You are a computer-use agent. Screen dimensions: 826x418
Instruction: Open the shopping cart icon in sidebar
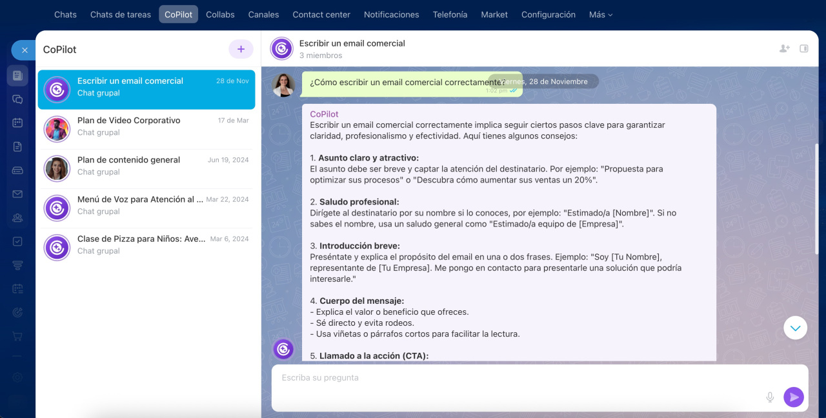pos(17,337)
